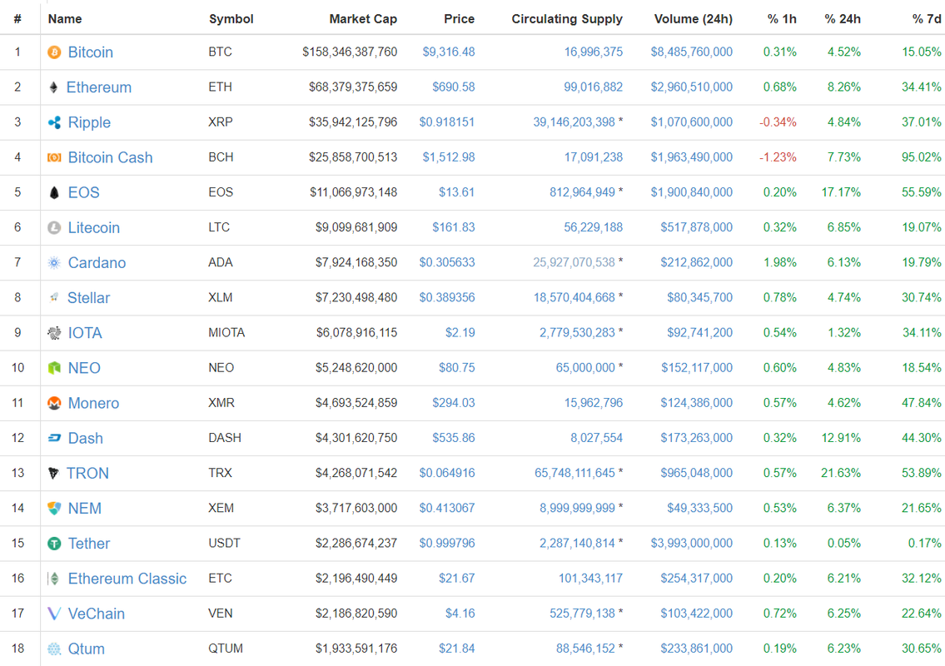Click Ripple circulating supply 39,146,203,398
The image size is (945, 666).
pyautogui.click(x=574, y=122)
